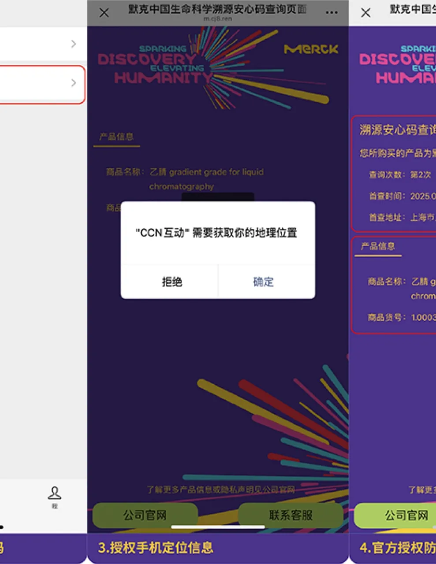Image resolution: width=436 pixels, height=564 pixels.
Task: Open the red-outlined row chevron on left screen
Action: point(74,83)
